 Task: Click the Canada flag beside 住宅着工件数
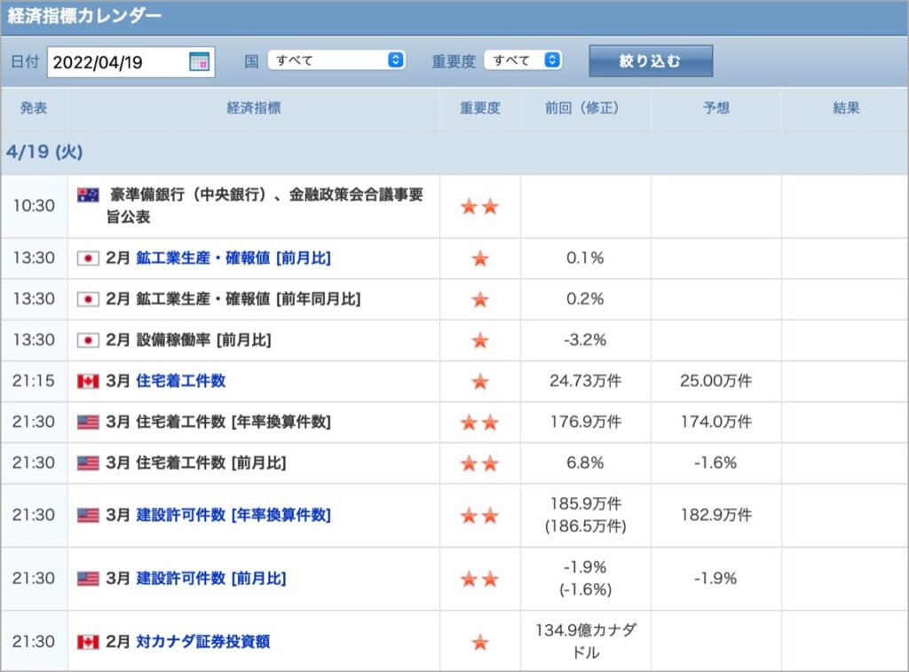click(x=88, y=381)
